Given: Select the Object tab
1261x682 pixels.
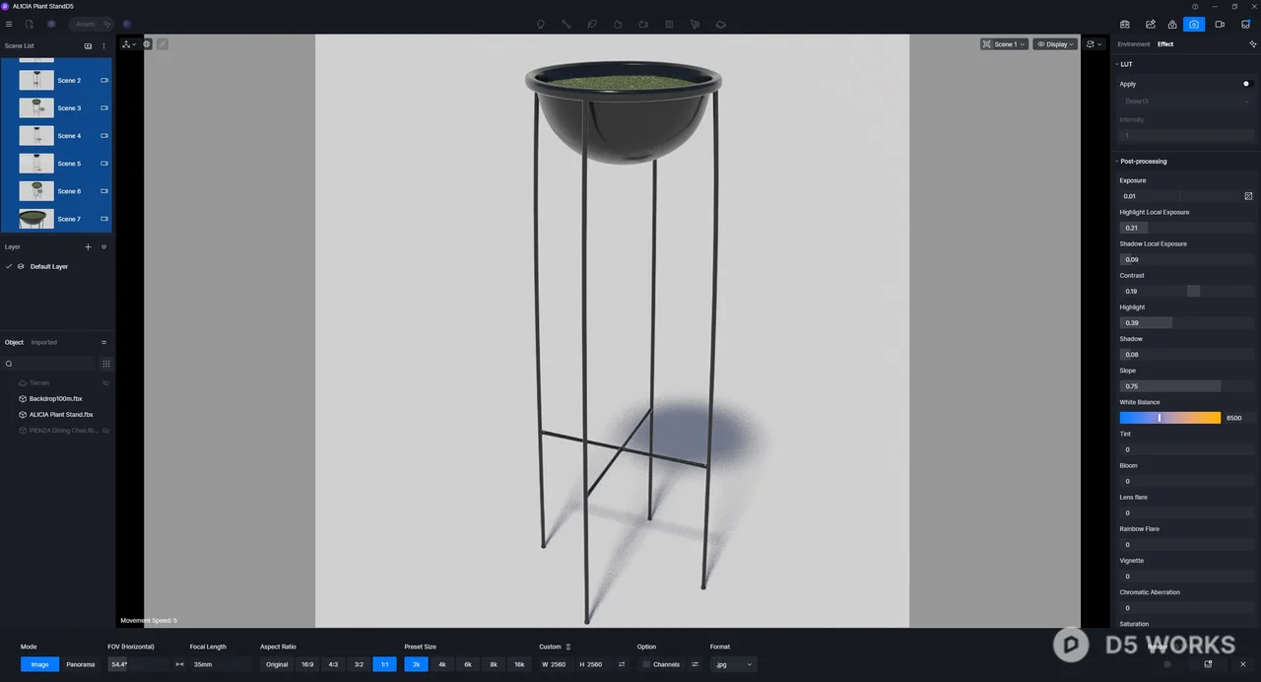Looking at the screenshot, I should click(14, 342).
